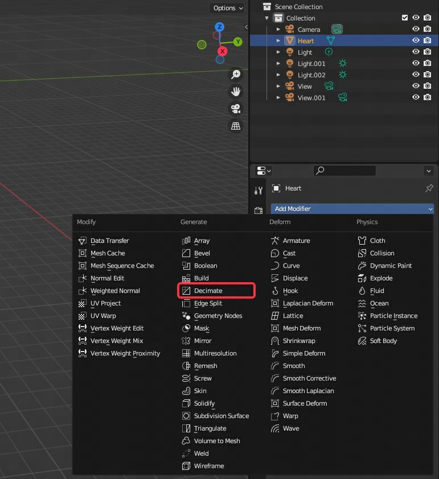Click the pin icon next to Heart
The image size is (439, 479).
pos(429,188)
